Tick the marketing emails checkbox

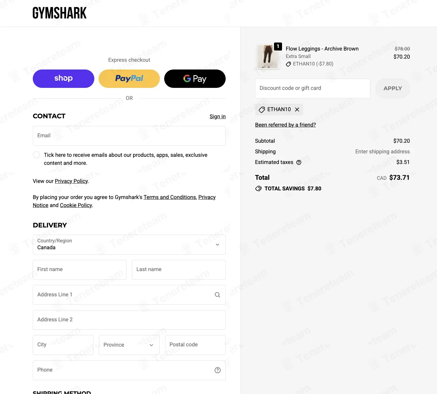pos(37,155)
